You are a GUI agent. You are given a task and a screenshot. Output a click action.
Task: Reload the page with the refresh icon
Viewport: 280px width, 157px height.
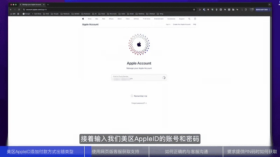(x=19, y=10)
